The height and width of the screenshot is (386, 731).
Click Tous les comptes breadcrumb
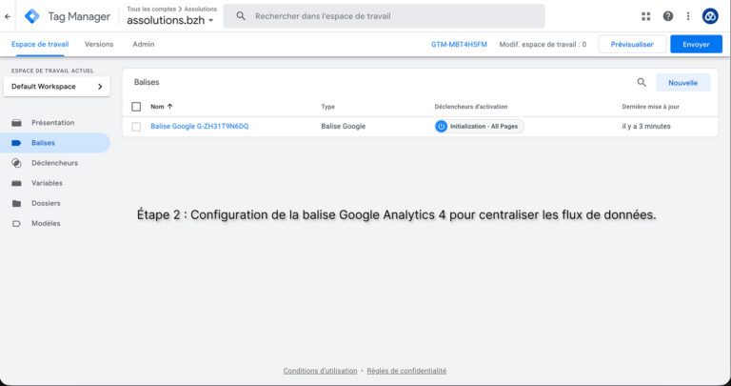pos(151,9)
